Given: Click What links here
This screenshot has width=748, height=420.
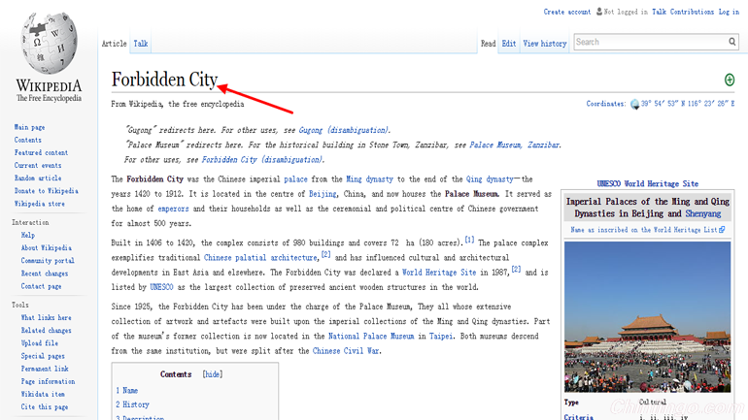Looking at the screenshot, I should 47,317.
